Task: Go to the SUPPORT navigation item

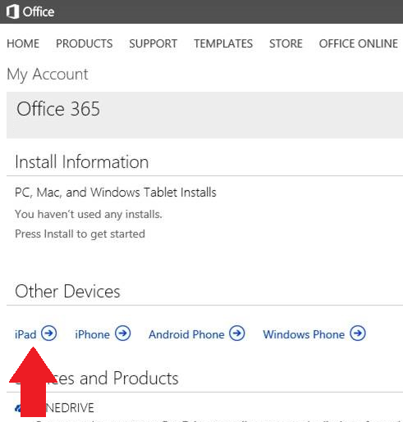Action: (x=153, y=43)
